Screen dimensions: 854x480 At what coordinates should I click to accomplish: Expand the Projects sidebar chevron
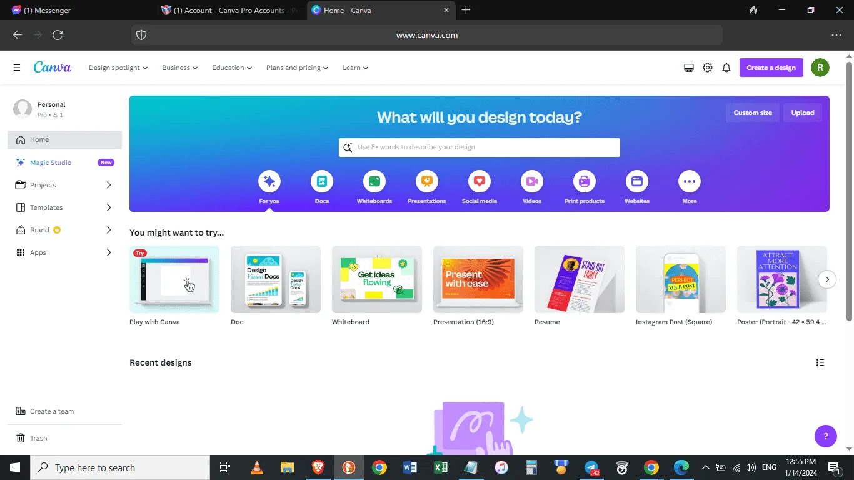point(109,185)
